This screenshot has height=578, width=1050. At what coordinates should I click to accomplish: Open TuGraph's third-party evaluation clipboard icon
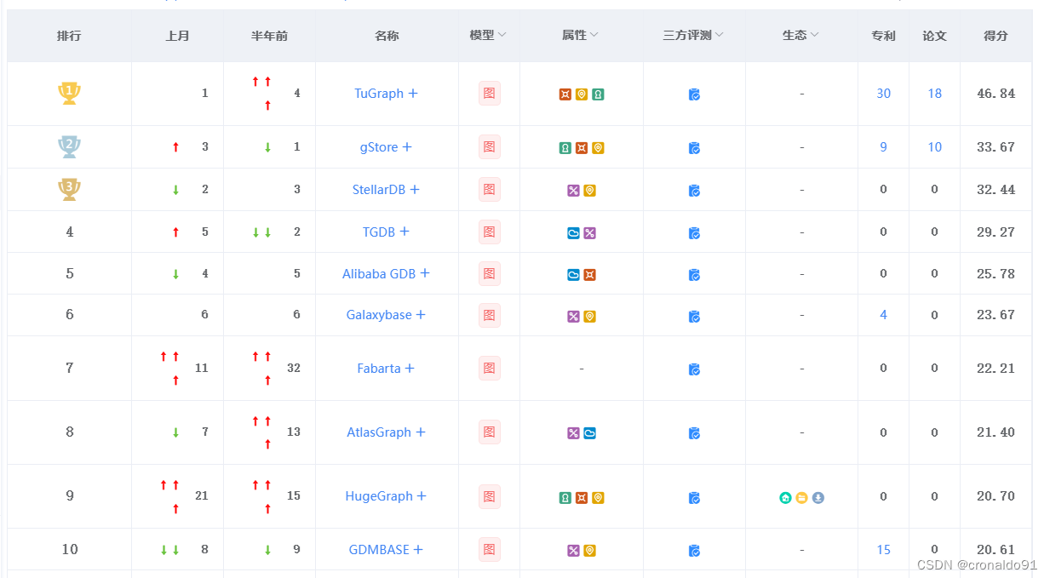[694, 94]
